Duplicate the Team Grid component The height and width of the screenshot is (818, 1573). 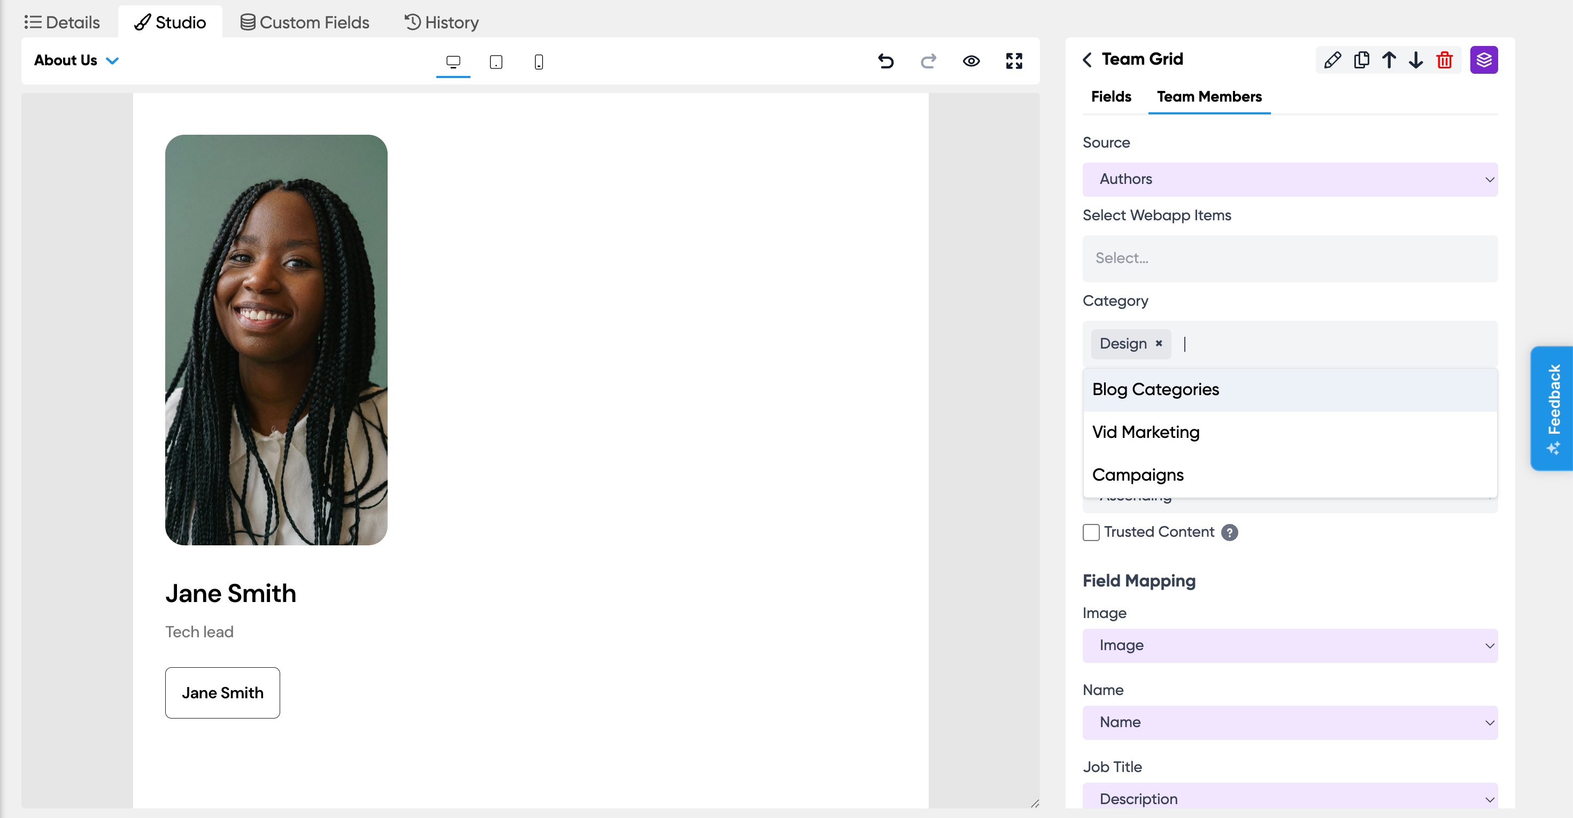point(1361,60)
